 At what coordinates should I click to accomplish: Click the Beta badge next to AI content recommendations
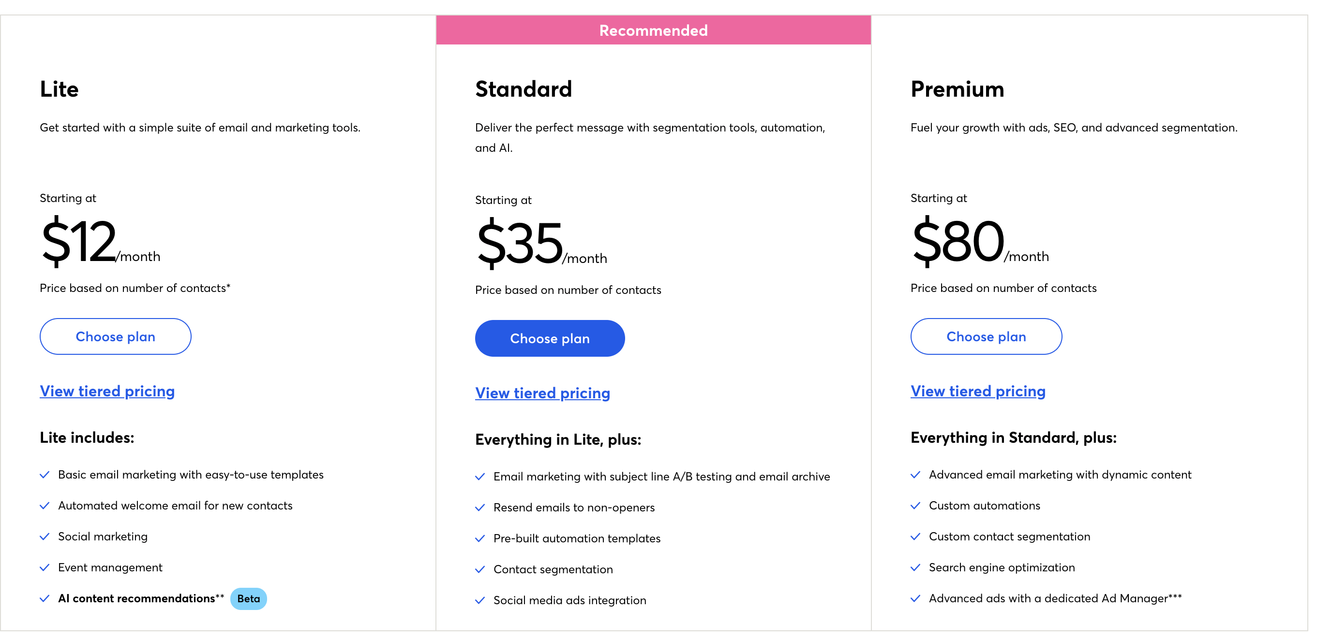click(249, 599)
